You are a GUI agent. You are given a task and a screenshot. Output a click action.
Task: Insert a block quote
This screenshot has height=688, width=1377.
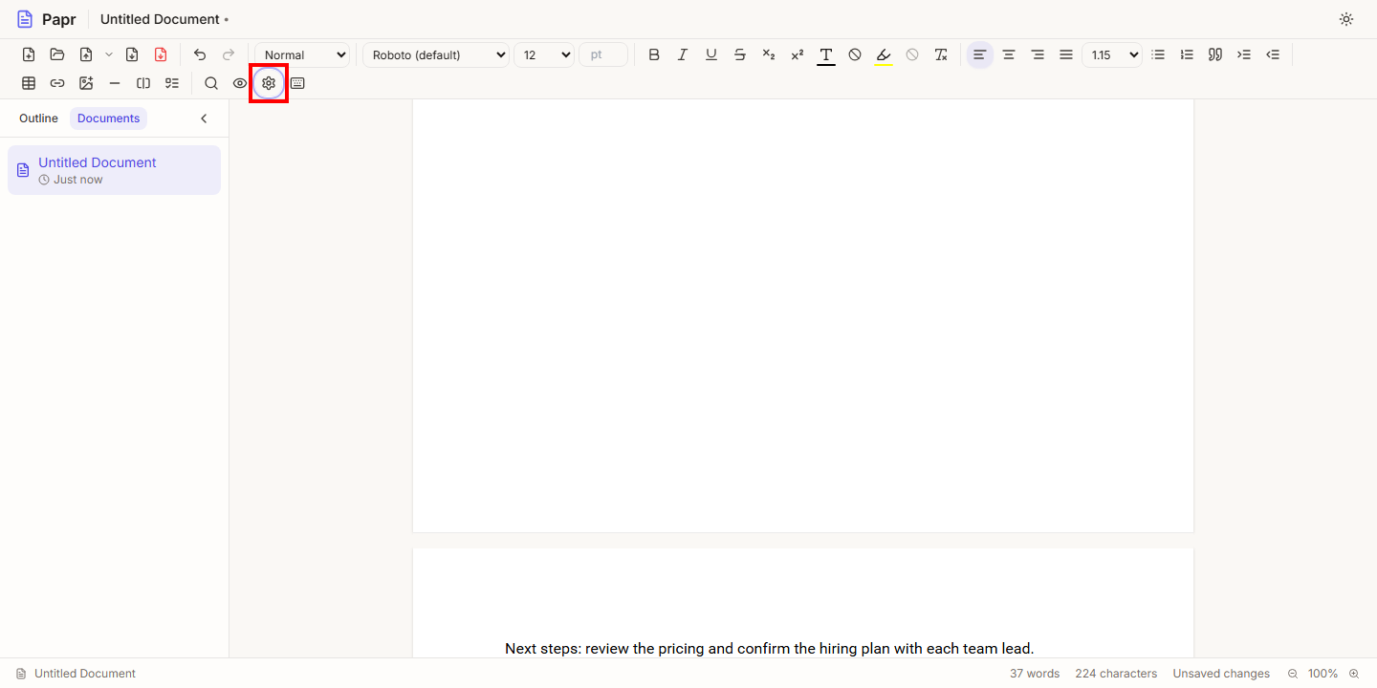click(x=1215, y=54)
